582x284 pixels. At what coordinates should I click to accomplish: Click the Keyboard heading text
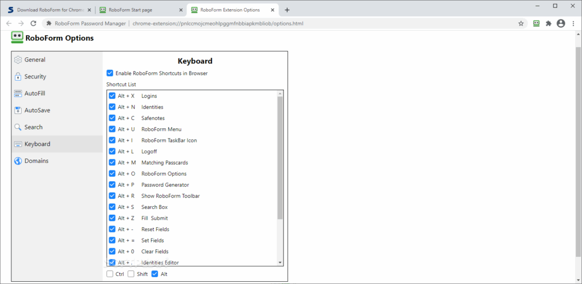point(195,61)
